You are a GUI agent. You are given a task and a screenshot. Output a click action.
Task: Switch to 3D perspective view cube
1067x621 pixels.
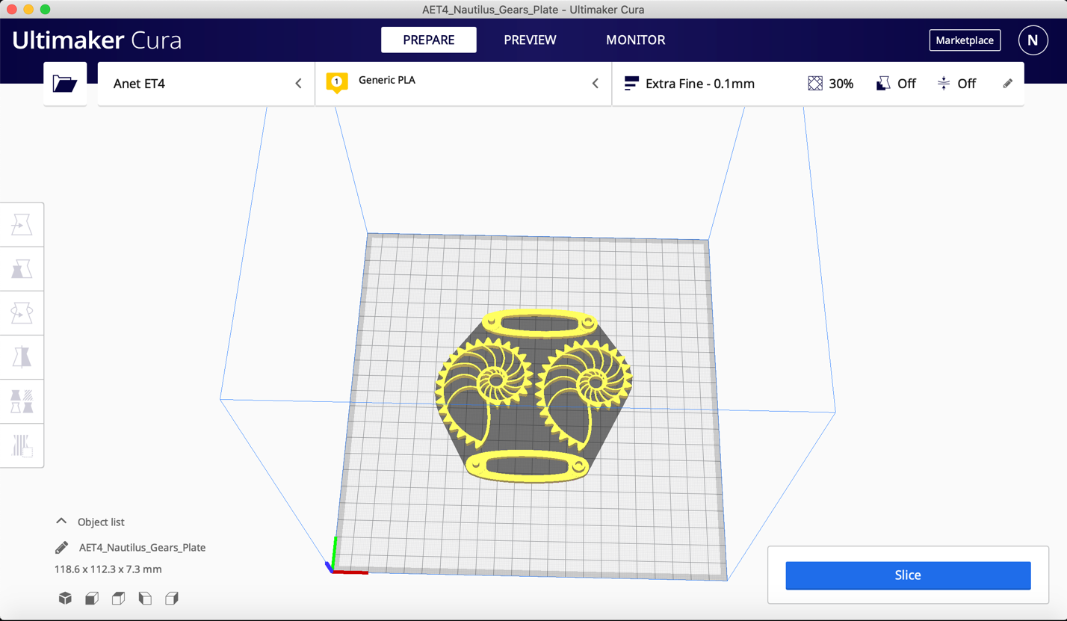tap(65, 598)
